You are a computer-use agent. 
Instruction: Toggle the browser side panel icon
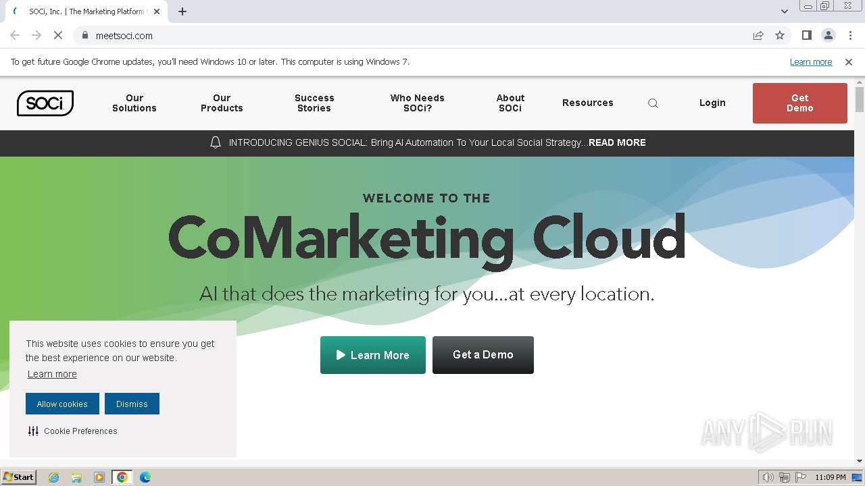point(806,36)
